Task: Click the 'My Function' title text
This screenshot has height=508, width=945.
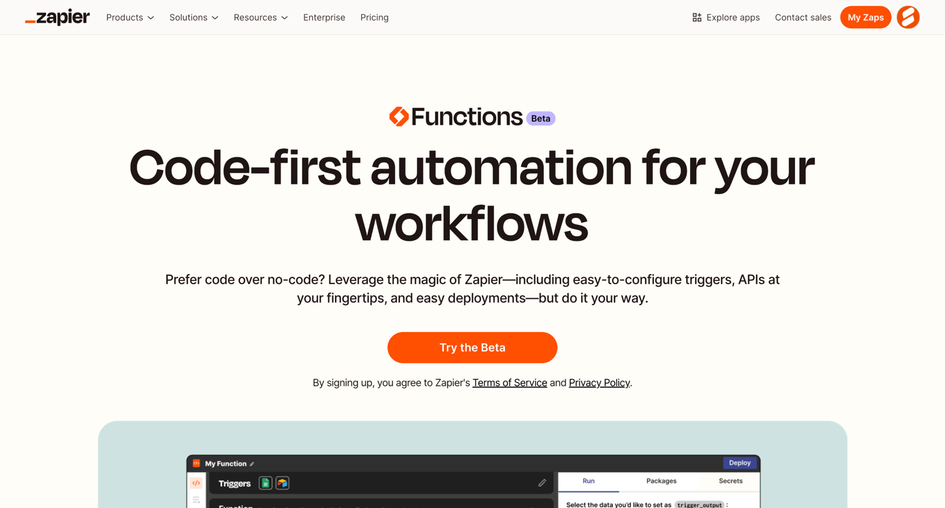Action: click(x=226, y=464)
